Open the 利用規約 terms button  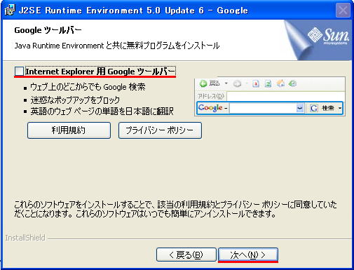(x=69, y=130)
